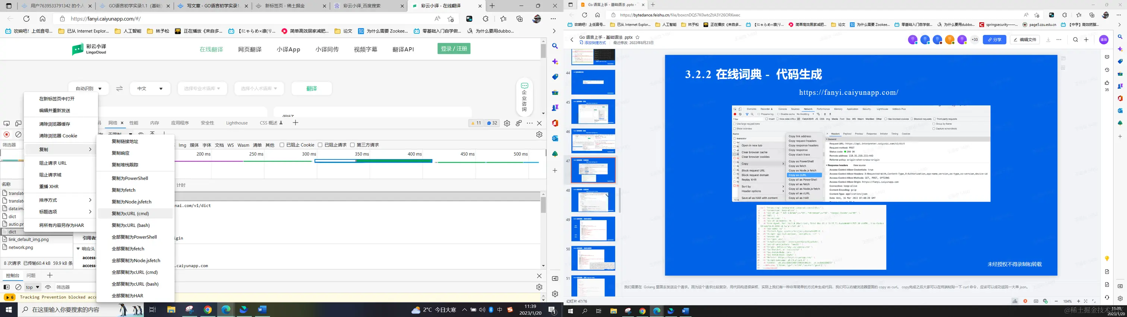This screenshot has height=317, width=1127.
Task: Open Windows Start menu in left taskbar
Action: tap(9, 310)
